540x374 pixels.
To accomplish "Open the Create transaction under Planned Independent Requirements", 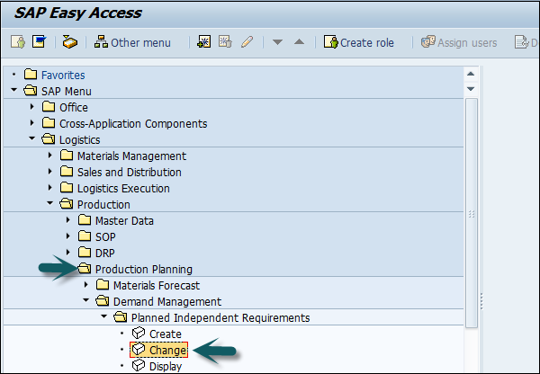I will [x=165, y=334].
